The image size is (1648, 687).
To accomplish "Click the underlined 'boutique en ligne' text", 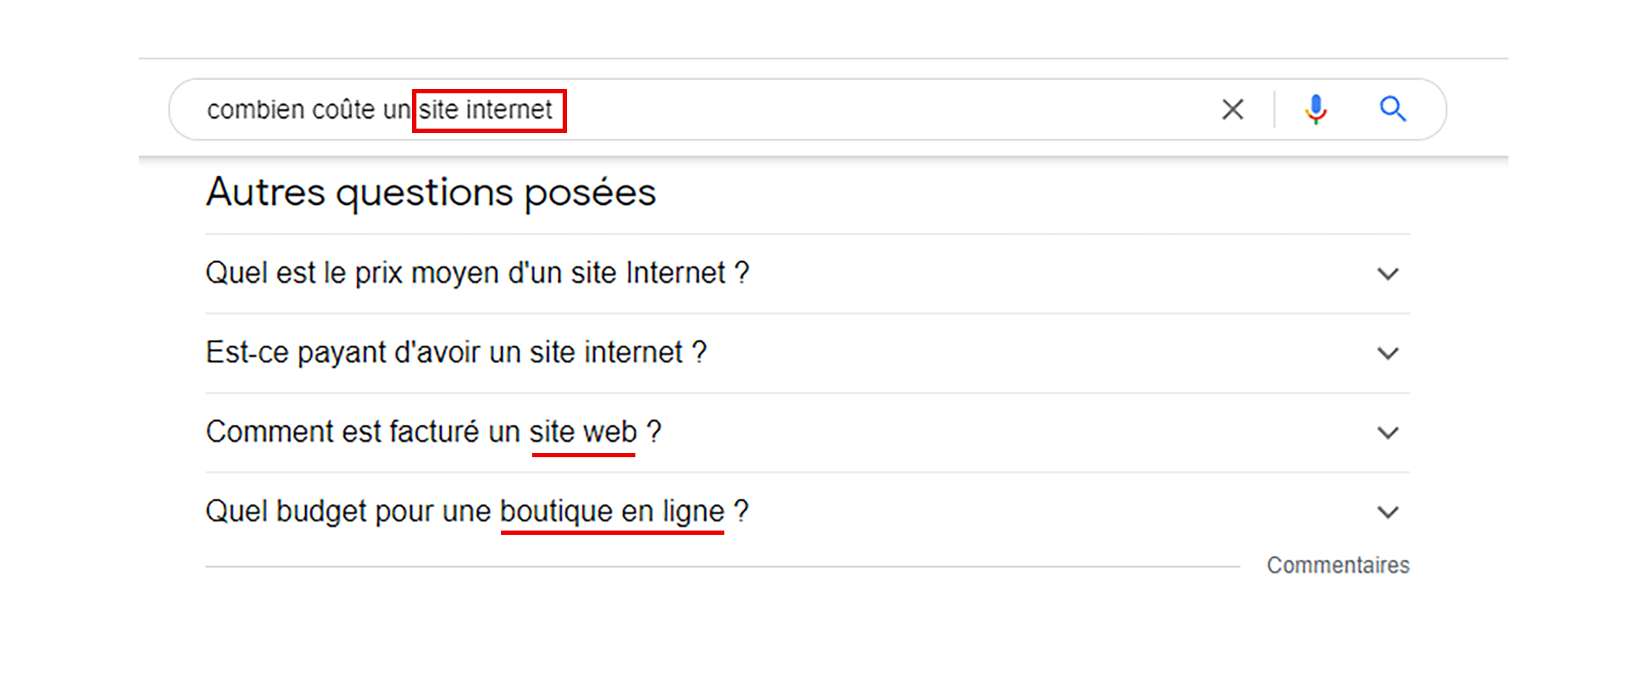I will coord(612,511).
